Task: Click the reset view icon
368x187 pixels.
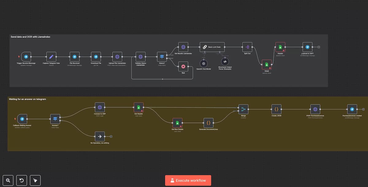Action: (21, 180)
